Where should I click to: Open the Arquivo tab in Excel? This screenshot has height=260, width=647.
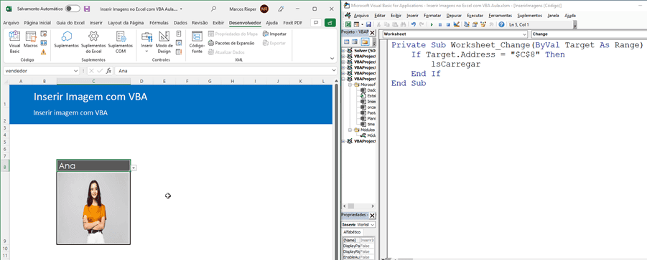tap(11, 23)
